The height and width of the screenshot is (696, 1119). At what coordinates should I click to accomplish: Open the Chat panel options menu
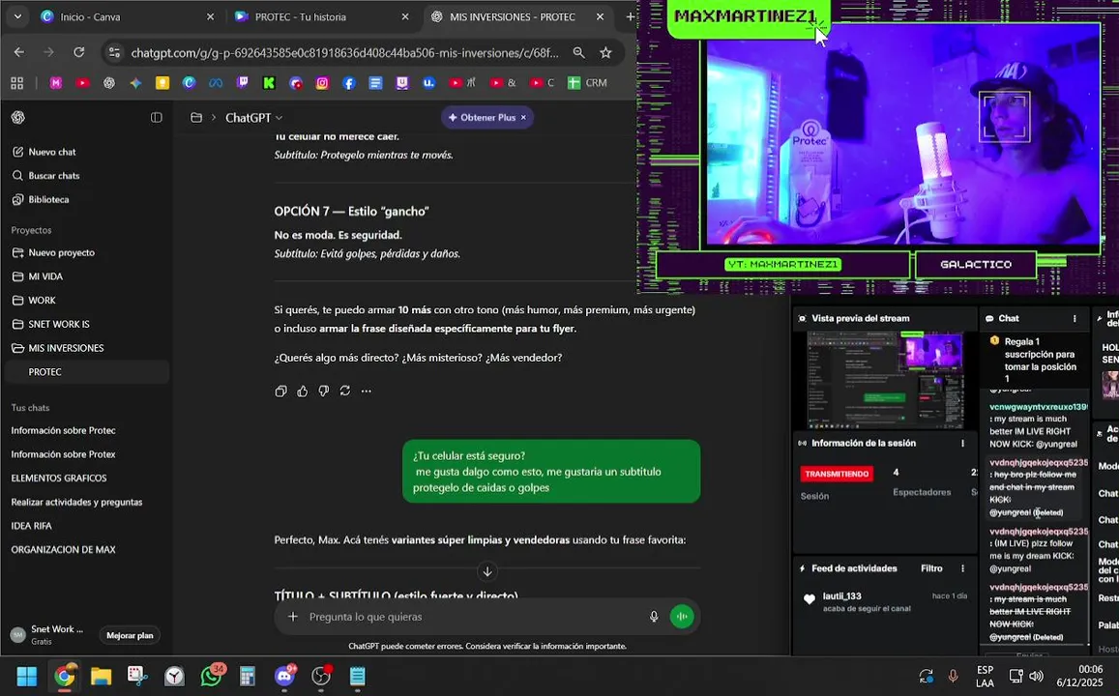pyautogui.click(x=1075, y=319)
